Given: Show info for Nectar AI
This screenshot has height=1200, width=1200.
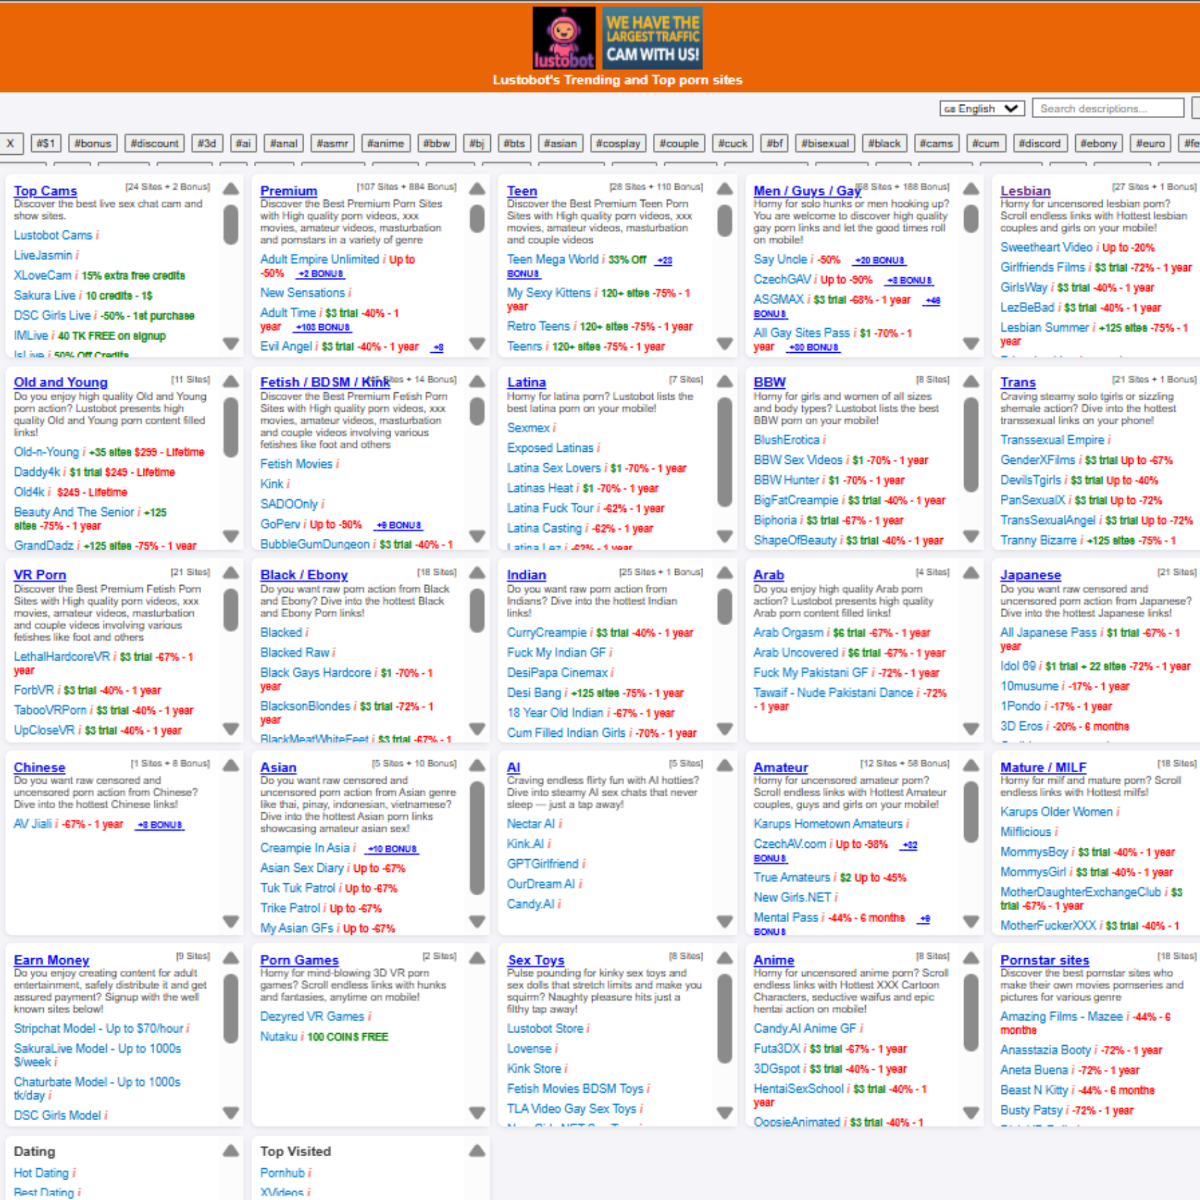Looking at the screenshot, I should [x=561, y=824].
